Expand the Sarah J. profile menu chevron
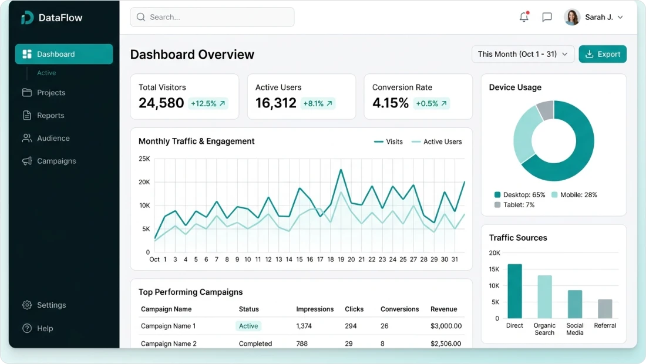This screenshot has width=646, height=364. 620,18
